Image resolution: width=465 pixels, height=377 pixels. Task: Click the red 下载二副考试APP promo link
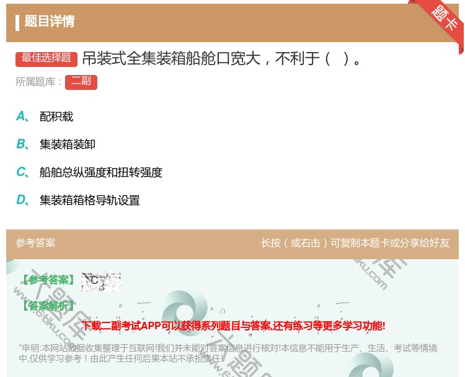point(233,326)
